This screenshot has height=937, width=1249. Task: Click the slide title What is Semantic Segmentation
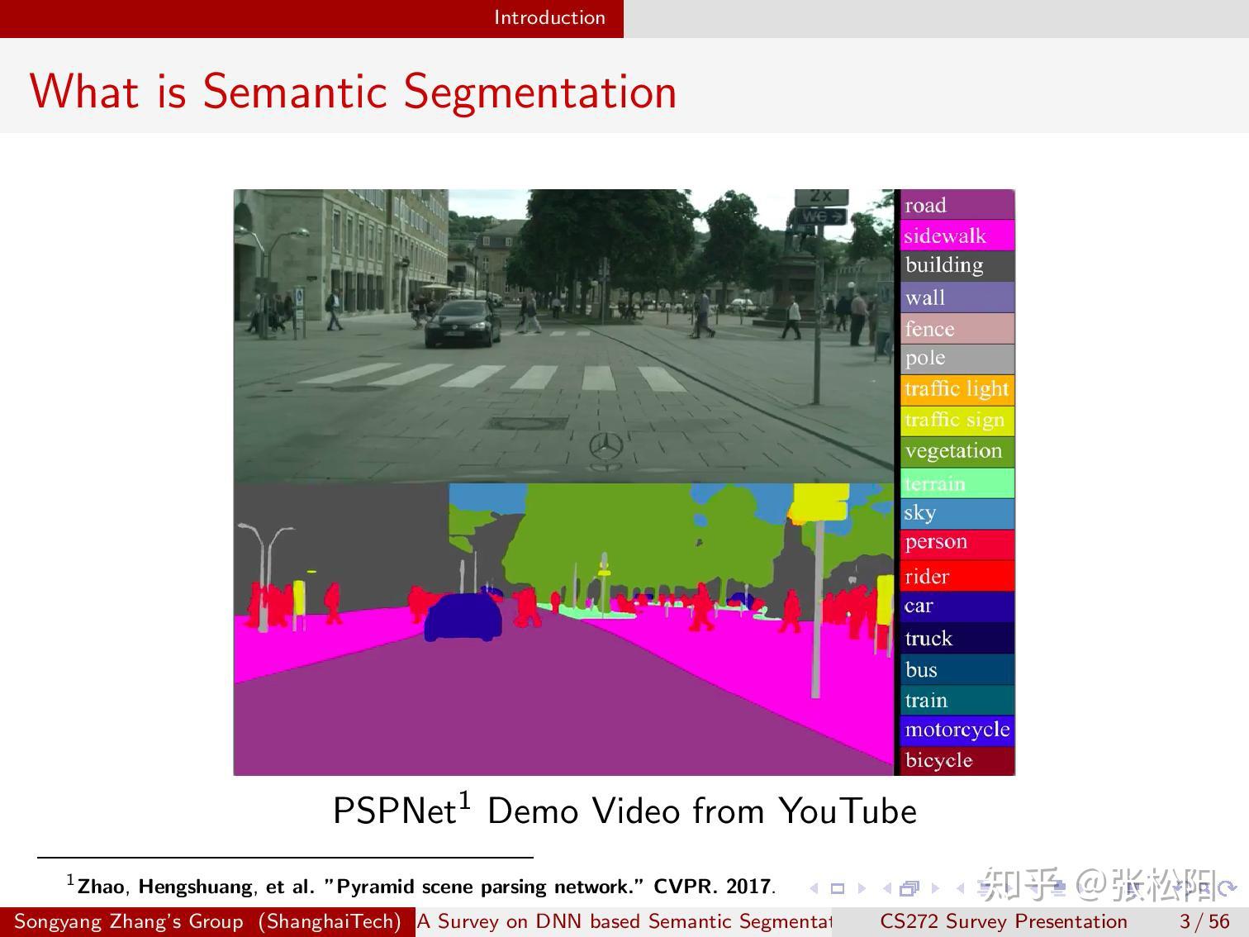pos(354,92)
